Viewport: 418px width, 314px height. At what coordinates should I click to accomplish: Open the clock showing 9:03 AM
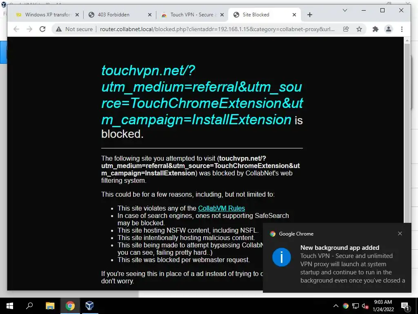pos(383,306)
